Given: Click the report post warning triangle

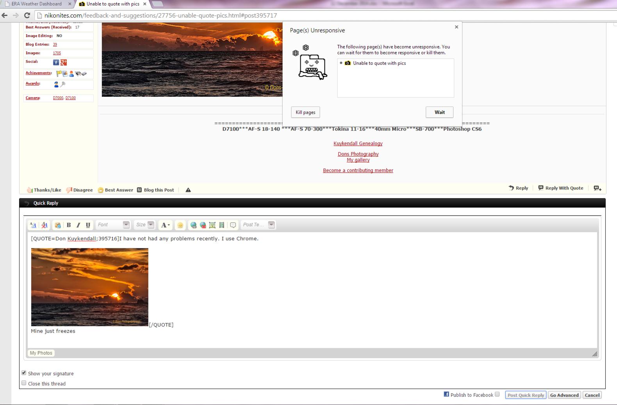Looking at the screenshot, I should point(188,190).
